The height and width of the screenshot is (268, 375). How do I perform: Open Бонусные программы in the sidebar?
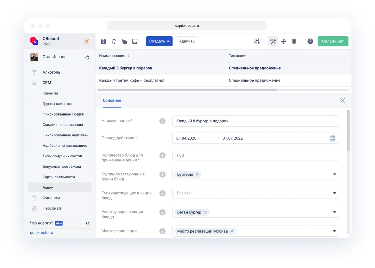click(x=62, y=166)
